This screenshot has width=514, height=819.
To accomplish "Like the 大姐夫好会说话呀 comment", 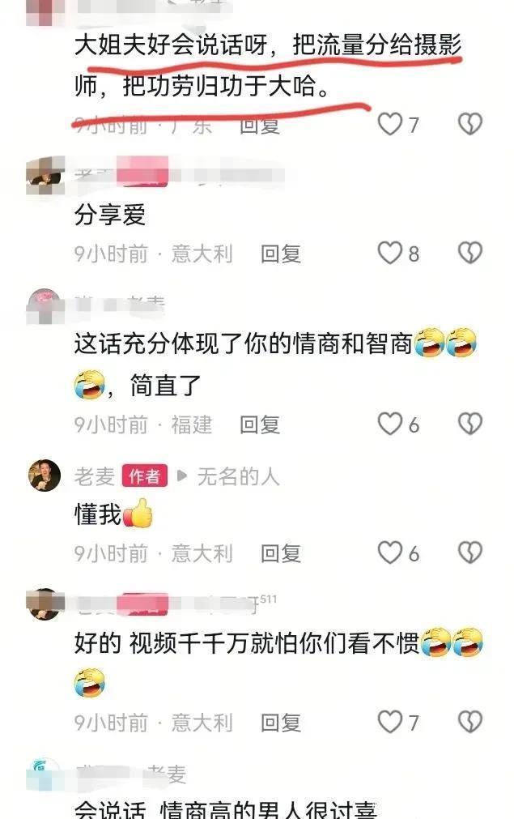I will (x=390, y=124).
